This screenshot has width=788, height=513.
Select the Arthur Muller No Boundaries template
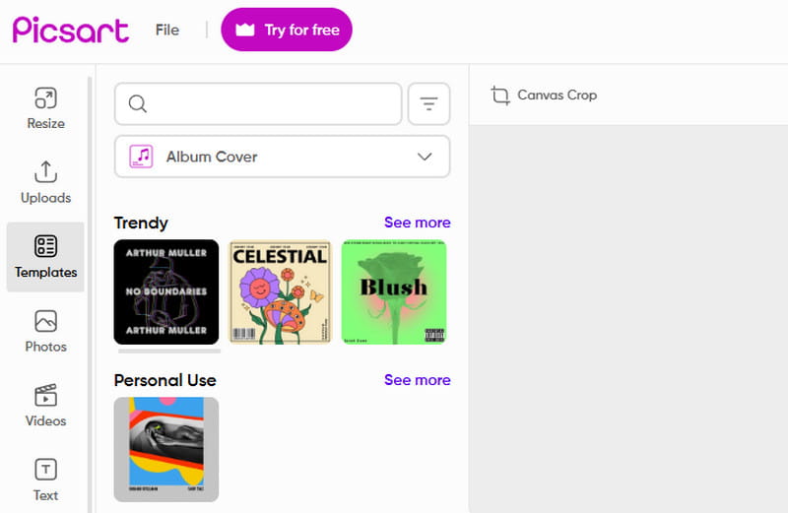(166, 291)
